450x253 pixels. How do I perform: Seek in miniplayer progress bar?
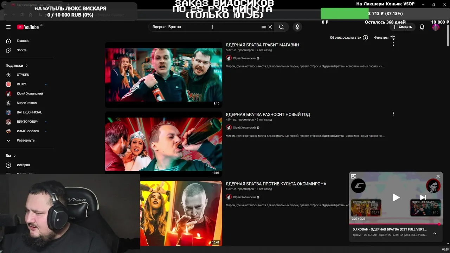(396, 224)
